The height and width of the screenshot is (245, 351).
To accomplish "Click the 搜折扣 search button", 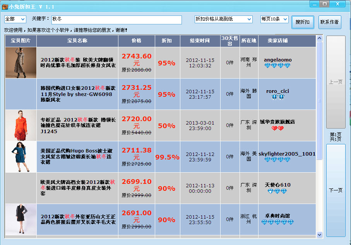I will (x=303, y=22).
